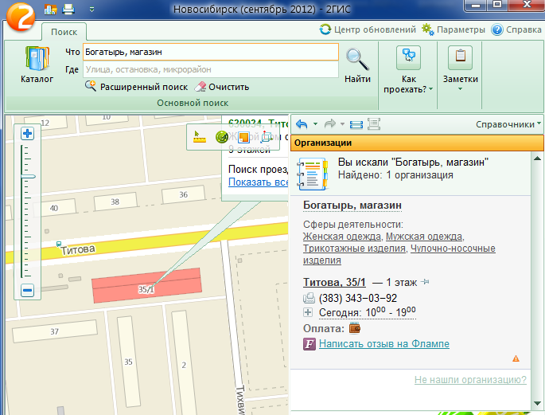
Task: Click the highlighted building 35/1 on map
Action: point(146,285)
